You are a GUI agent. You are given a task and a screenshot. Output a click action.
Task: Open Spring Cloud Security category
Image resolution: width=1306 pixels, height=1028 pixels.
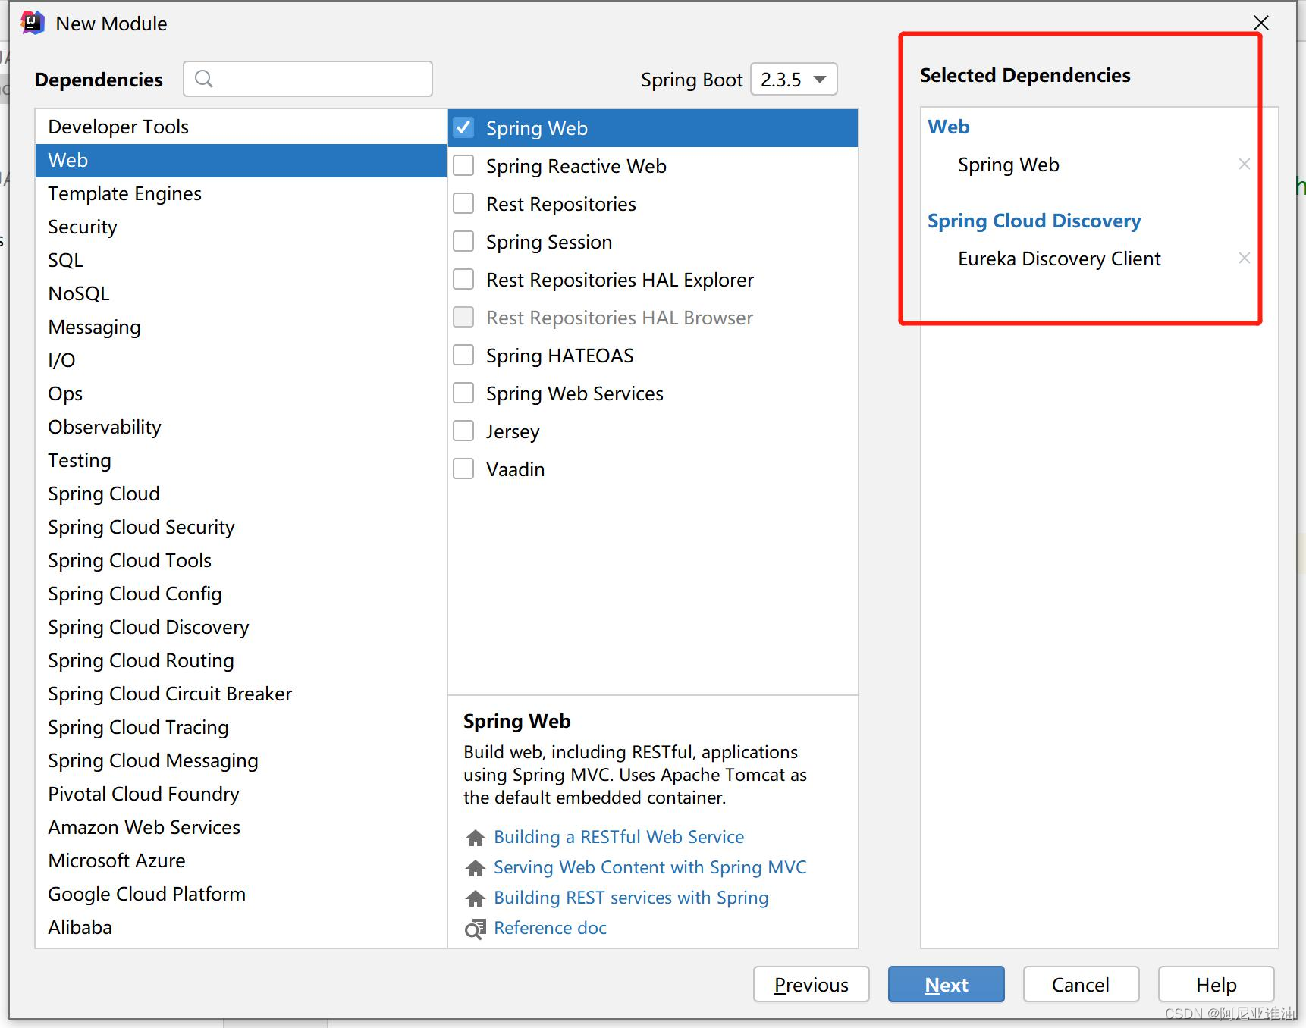241,527
